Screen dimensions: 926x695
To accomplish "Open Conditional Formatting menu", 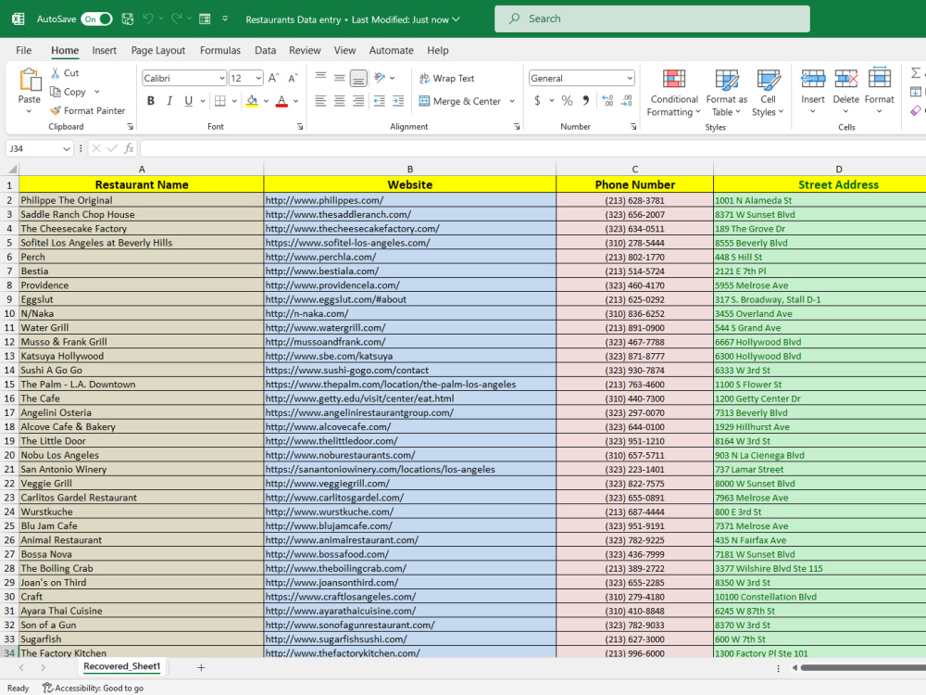I will pyautogui.click(x=674, y=93).
